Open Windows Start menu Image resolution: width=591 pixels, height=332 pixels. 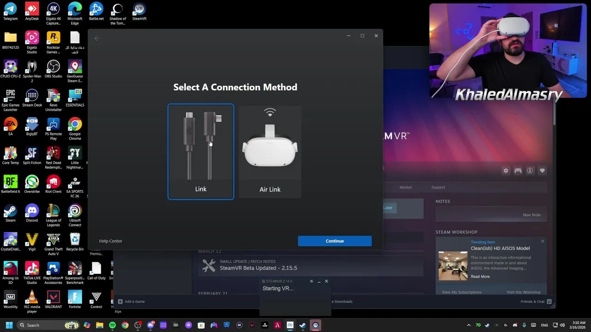(x=9, y=325)
